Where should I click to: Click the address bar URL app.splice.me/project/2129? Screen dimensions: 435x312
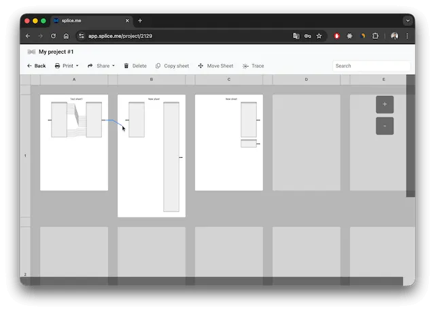(120, 36)
